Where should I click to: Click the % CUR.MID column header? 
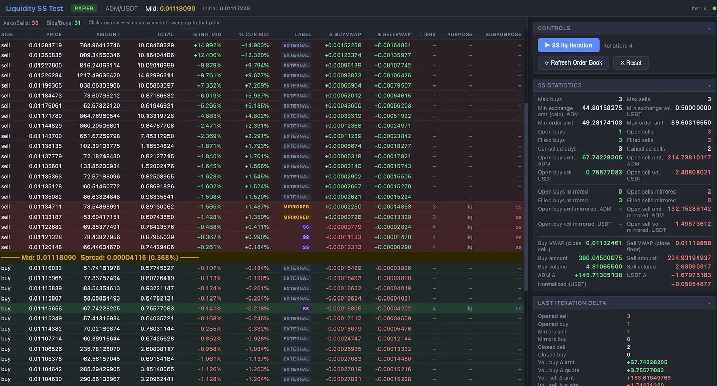click(254, 34)
